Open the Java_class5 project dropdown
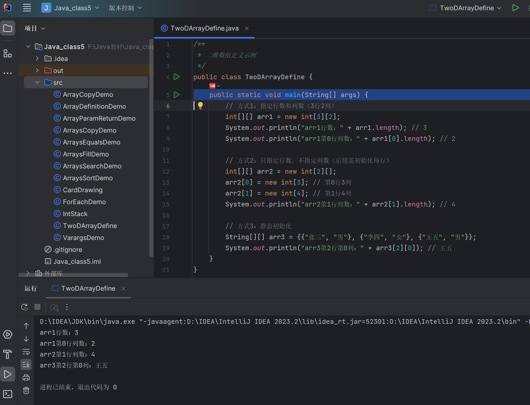530x405 pixels. (71, 8)
